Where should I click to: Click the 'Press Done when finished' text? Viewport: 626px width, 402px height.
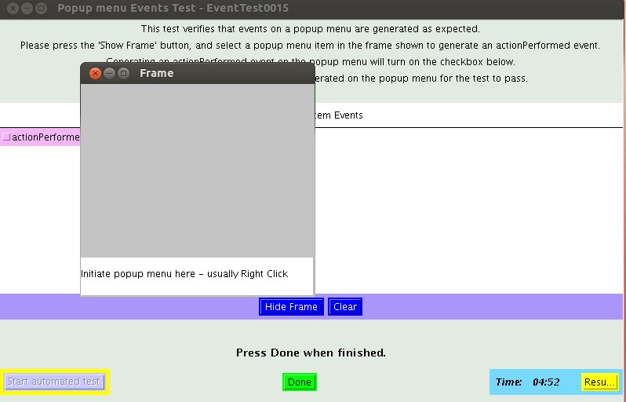(x=311, y=353)
